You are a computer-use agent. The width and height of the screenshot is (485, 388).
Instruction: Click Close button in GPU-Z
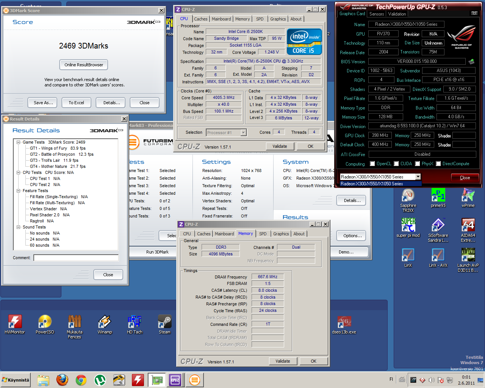[x=465, y=178]
